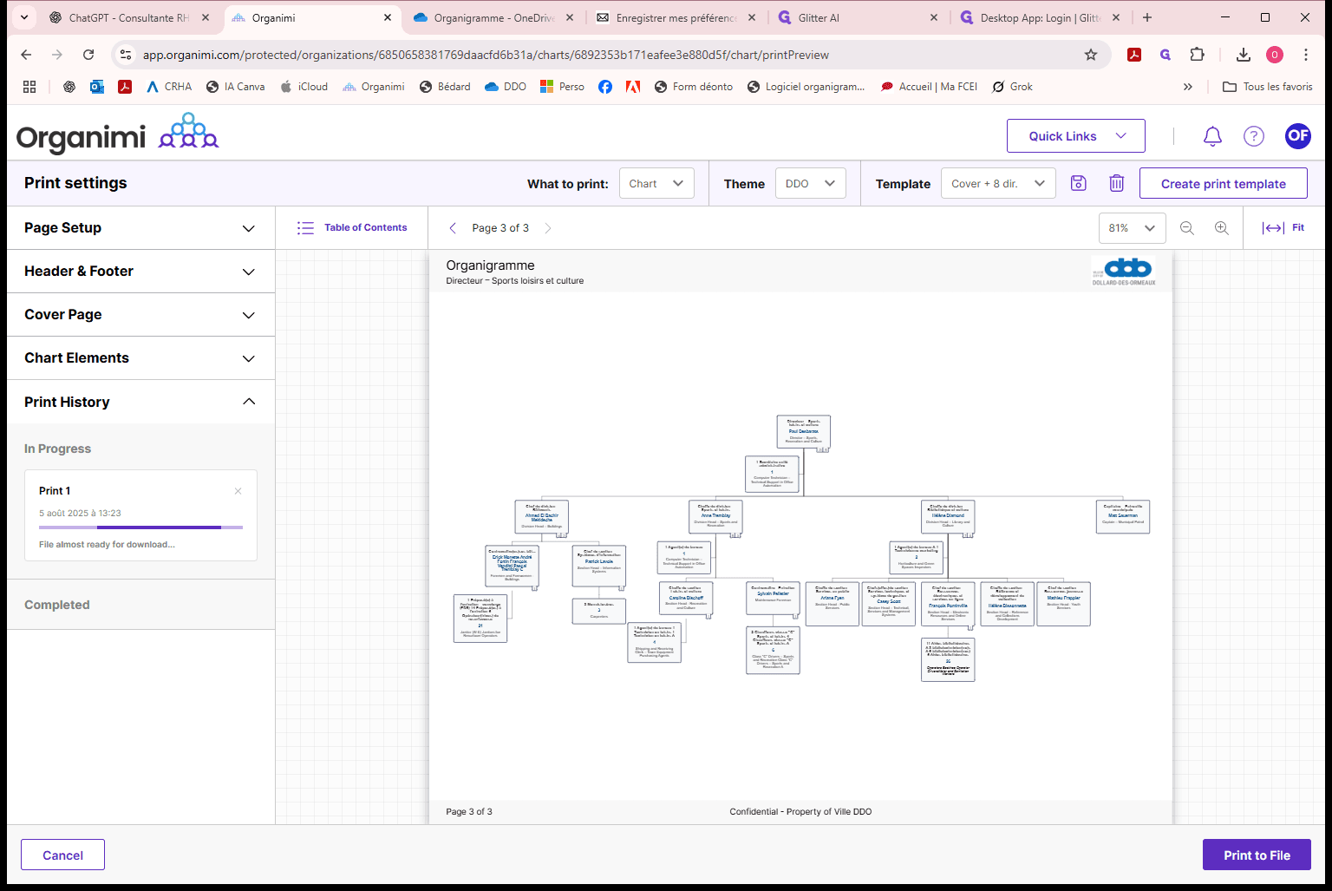View site information icon in address bar

click(126, 55)
